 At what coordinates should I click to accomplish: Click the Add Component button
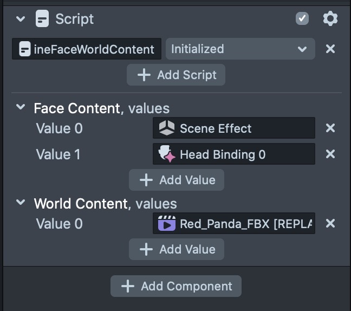(176, 286)
